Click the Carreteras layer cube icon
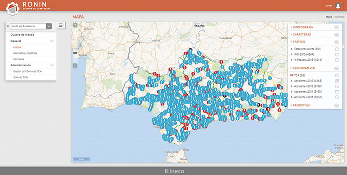Image resolution: width=347 pixels, height=175 pixels. point(336,35)
